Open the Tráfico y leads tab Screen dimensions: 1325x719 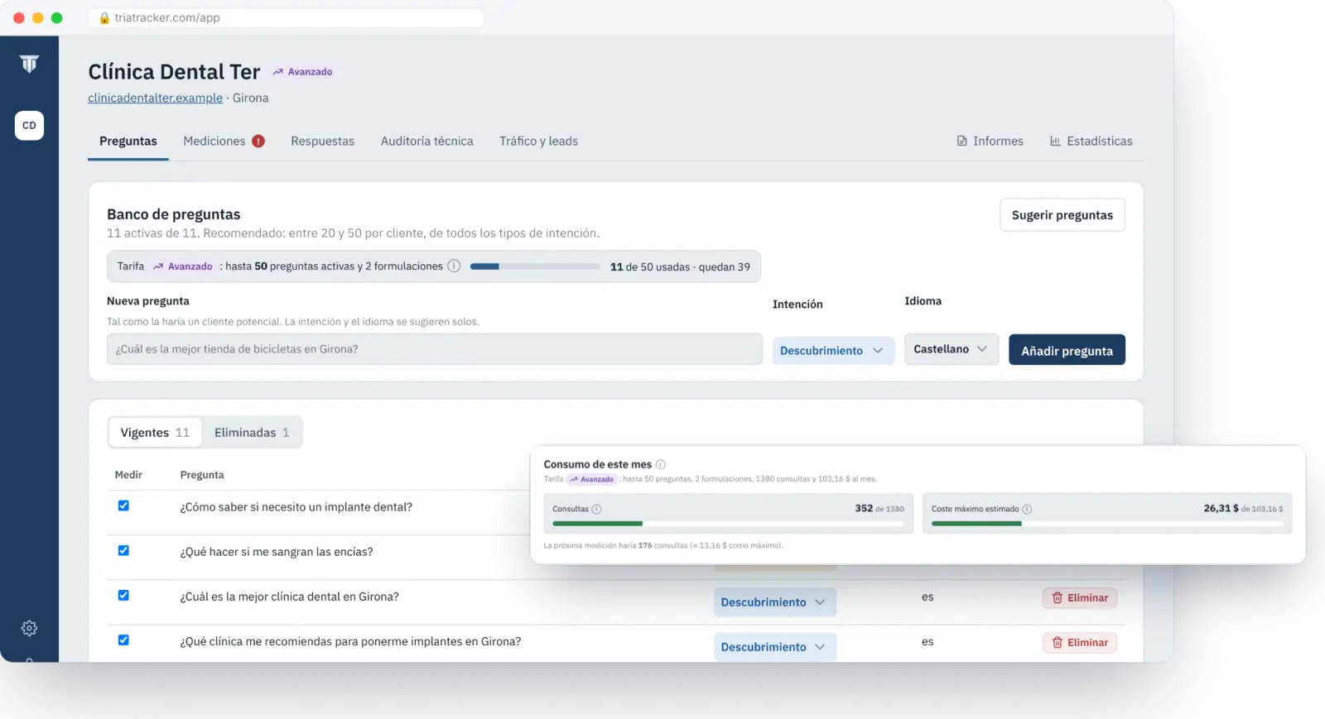tap(538, 141)
